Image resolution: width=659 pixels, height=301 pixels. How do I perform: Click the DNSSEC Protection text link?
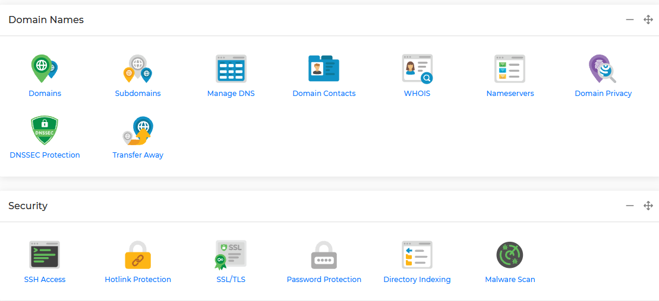tap(45, 155)
